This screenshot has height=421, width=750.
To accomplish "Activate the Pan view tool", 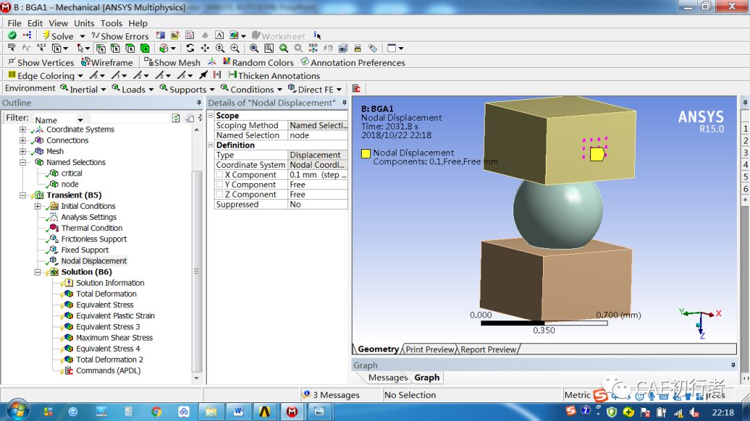I will [205, 49].
